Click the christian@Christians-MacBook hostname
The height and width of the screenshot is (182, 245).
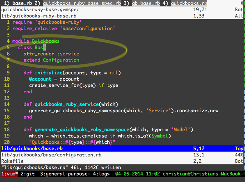coord(203,174)
